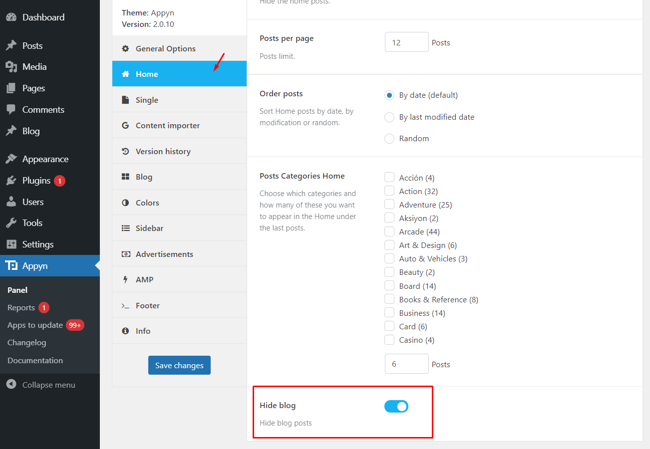The height and width of the screenshot is (449, 650).
Task: Check the Board (14) category
Action: 389,285
